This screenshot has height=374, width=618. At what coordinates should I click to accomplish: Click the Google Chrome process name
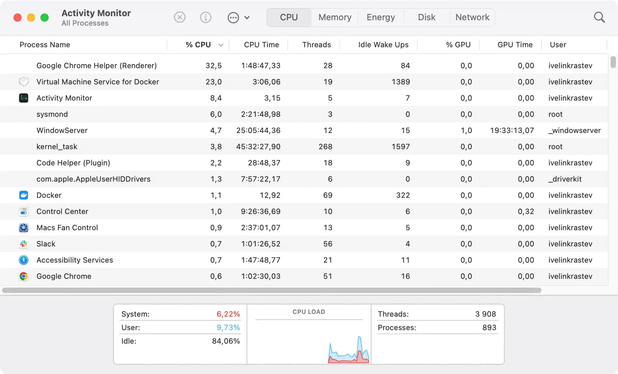pos(64,276)
